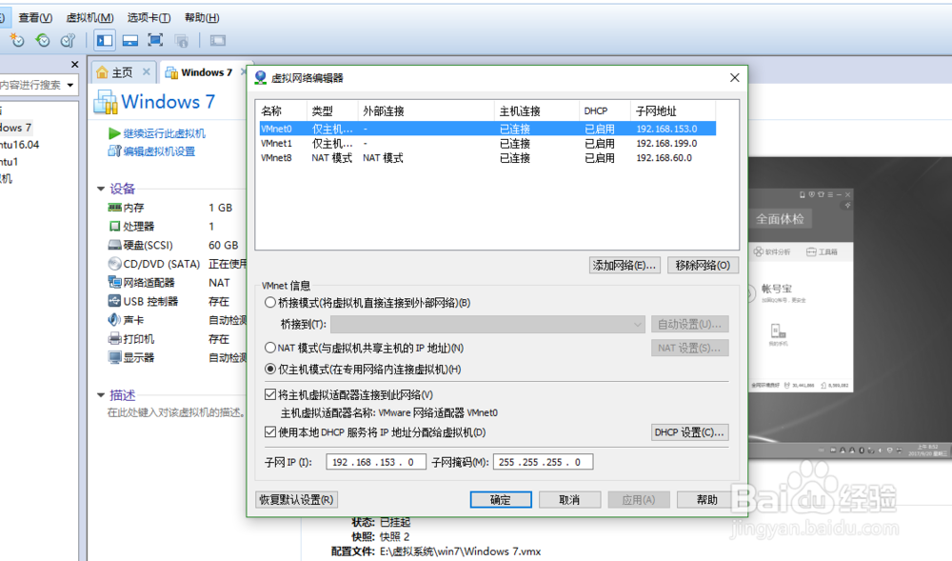Open the snapshot manager toolbar icon

[x=68, y=40]
